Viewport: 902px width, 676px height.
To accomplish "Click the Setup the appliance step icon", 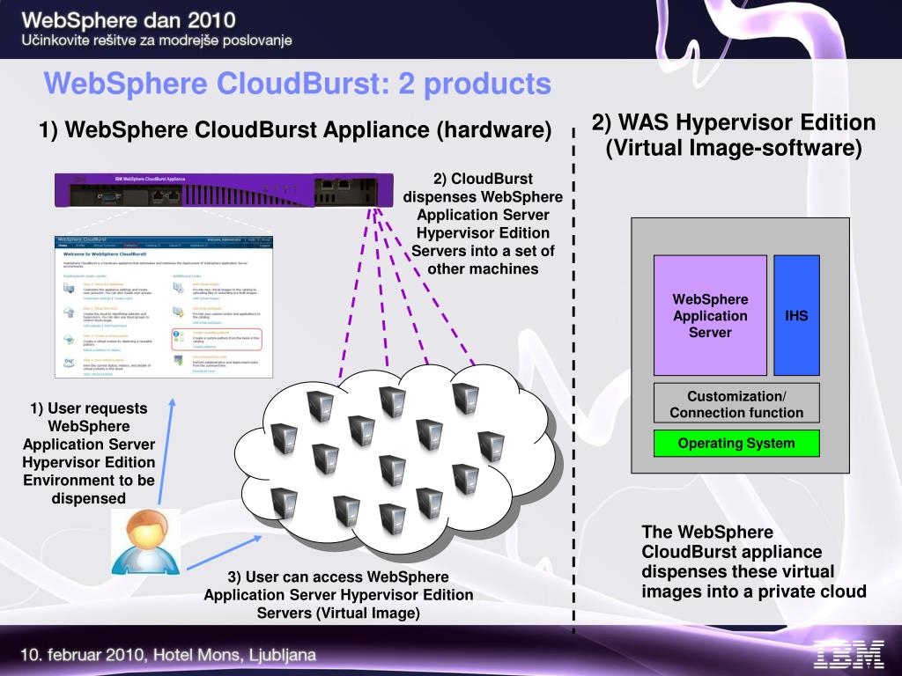I will coord(69,288).
